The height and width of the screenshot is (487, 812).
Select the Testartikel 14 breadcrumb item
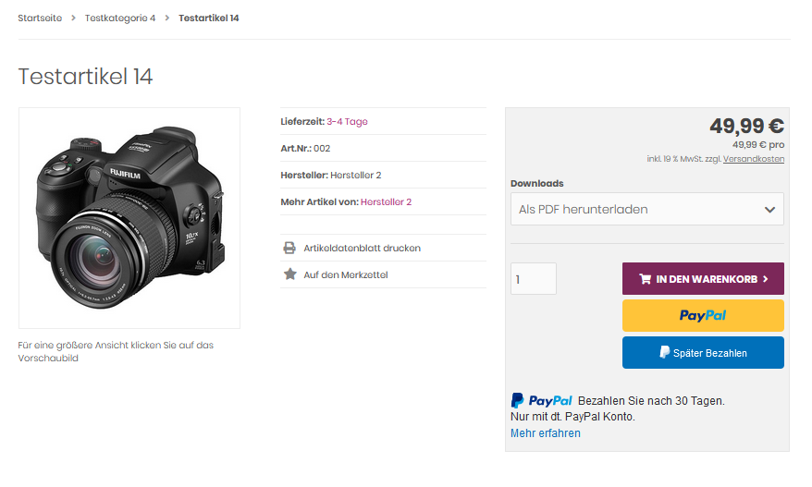(x=208, y=18)
